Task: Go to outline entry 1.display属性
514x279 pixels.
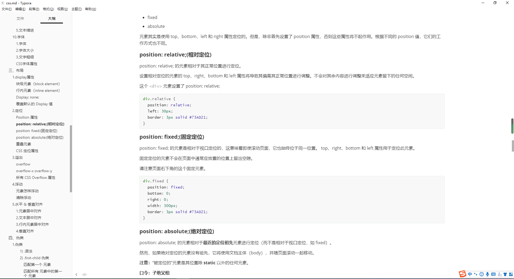Action: pos(23,77)
